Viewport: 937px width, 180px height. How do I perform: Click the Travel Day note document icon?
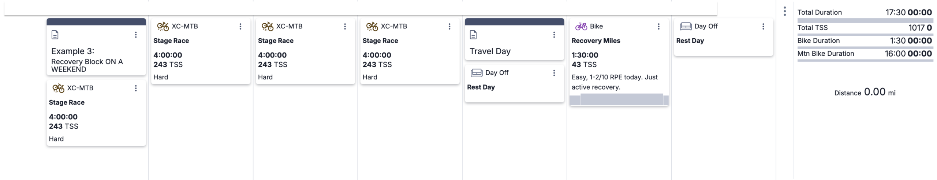coord(473,35)
